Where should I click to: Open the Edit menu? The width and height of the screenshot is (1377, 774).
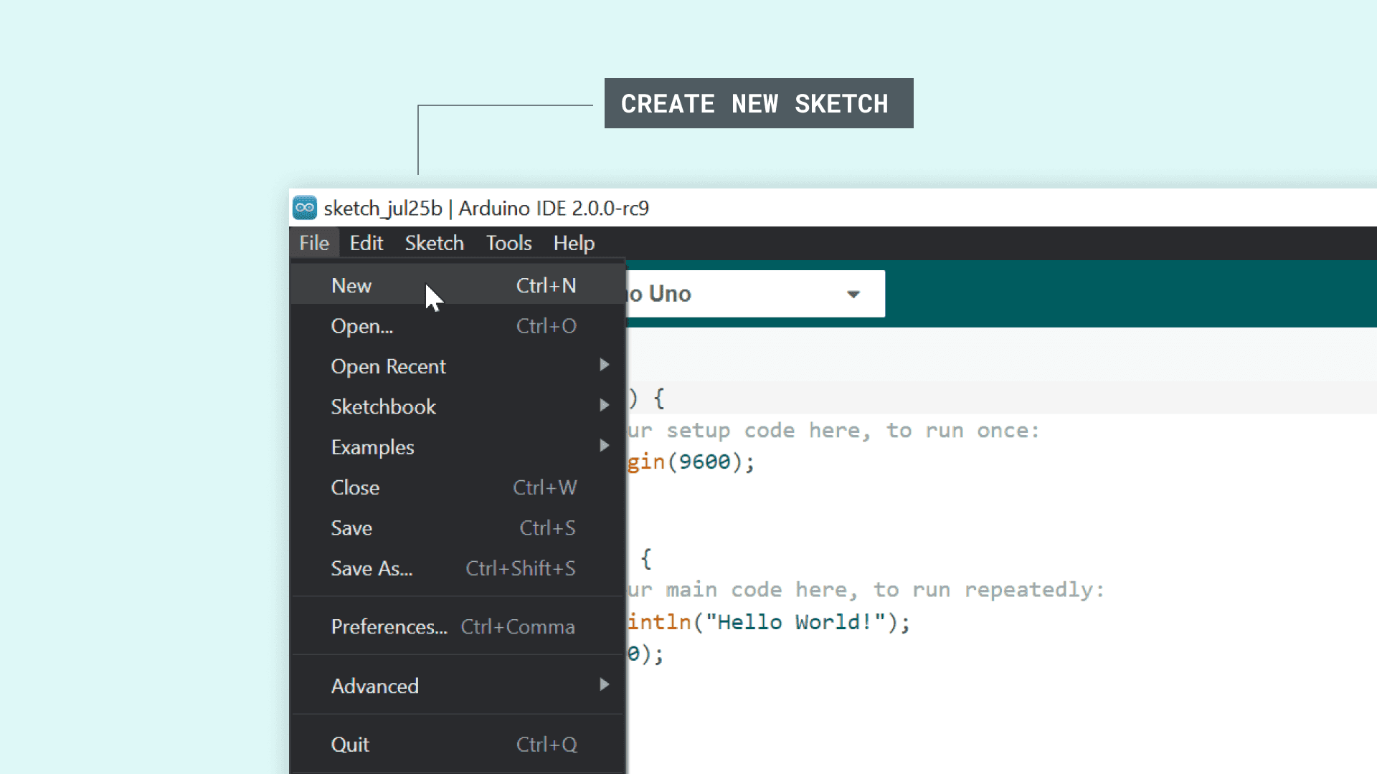(x=366, y=243)
